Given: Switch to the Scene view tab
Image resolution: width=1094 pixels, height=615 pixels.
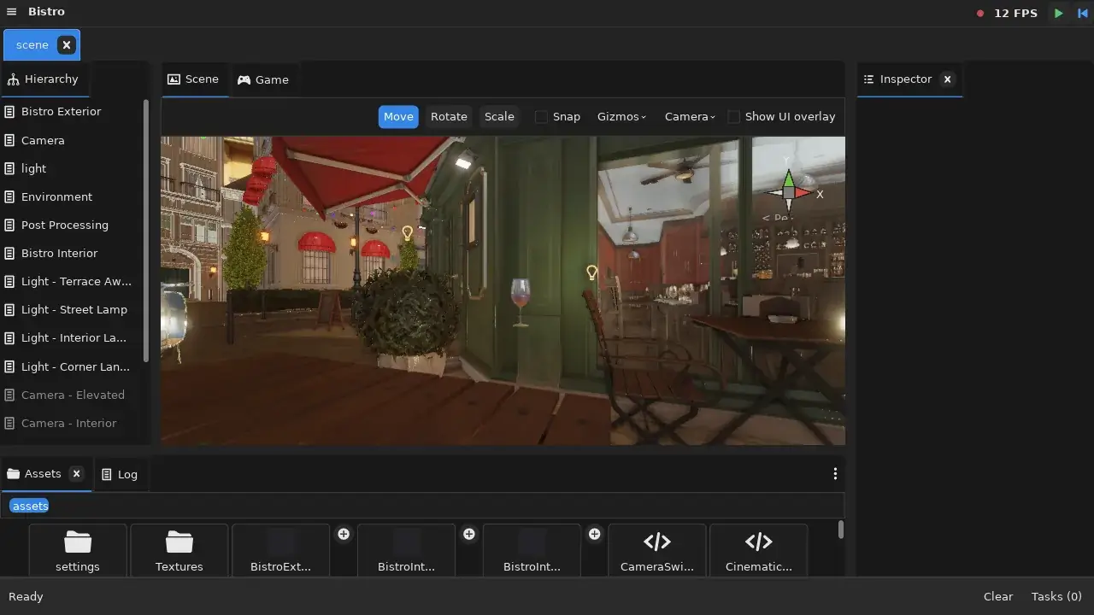Looking at the screenshot, I should click(194, 79).
